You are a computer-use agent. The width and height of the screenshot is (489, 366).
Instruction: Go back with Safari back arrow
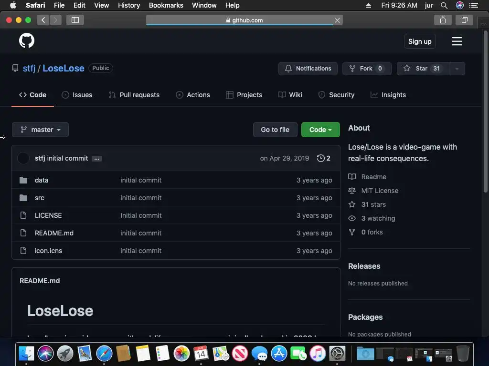(43, 20)
